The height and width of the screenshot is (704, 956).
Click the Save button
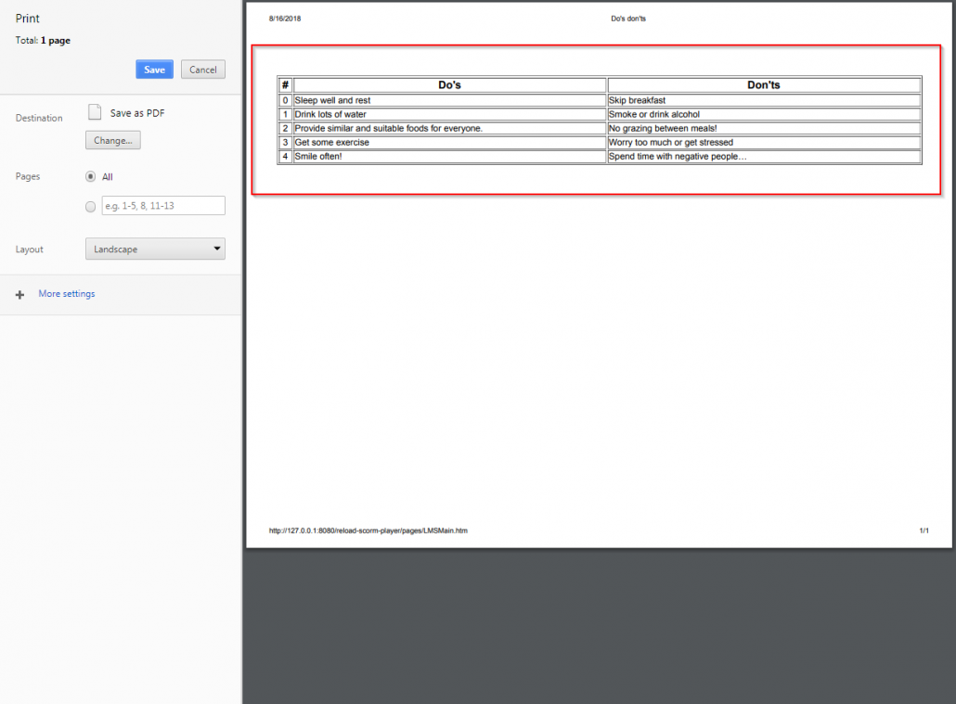(x=154, y=69)
